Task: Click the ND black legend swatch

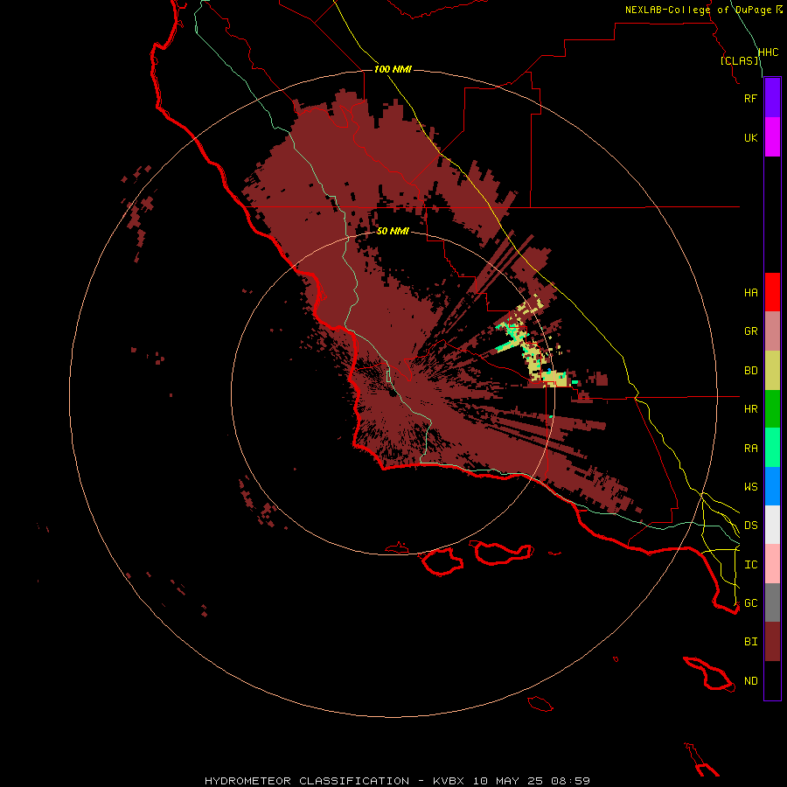Action: (x=772, y=680)
